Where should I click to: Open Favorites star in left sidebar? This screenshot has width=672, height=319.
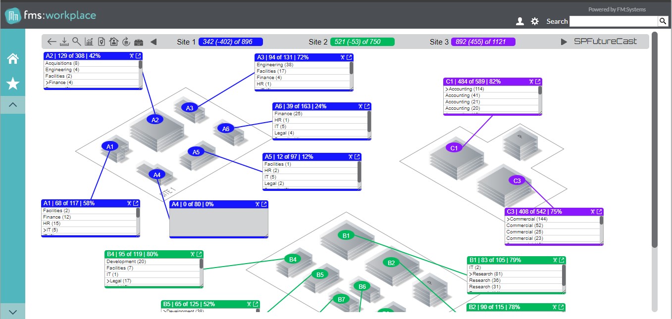coord(13,84)
